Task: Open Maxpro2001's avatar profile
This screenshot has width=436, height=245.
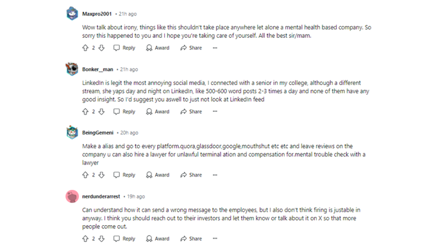Action: [72, 13]
